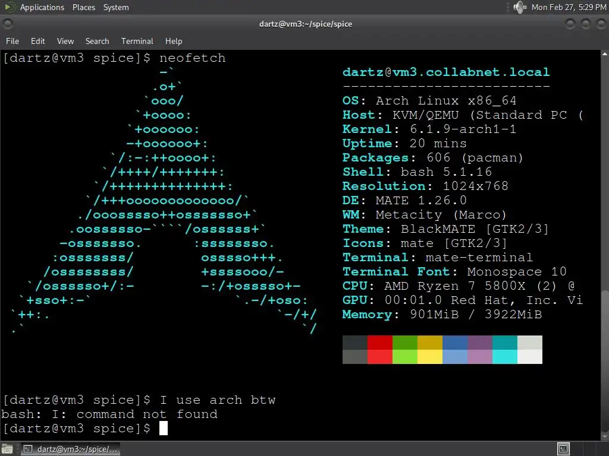Click the 'OS: Arch Linux x86_64' line
609x456 pixels.
[429, 101]
